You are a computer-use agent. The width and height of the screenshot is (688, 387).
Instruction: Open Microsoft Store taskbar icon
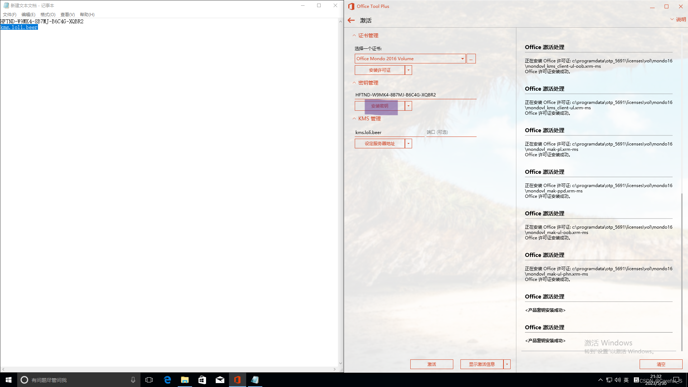[202, 380]
